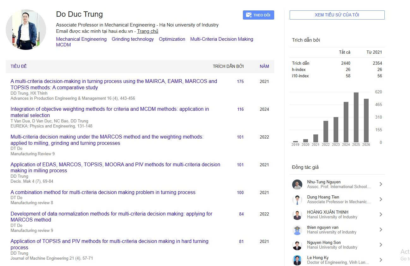Viewport: 410px width, 266px height.
Task: Open the 84 citations count link
Action: 241,214
